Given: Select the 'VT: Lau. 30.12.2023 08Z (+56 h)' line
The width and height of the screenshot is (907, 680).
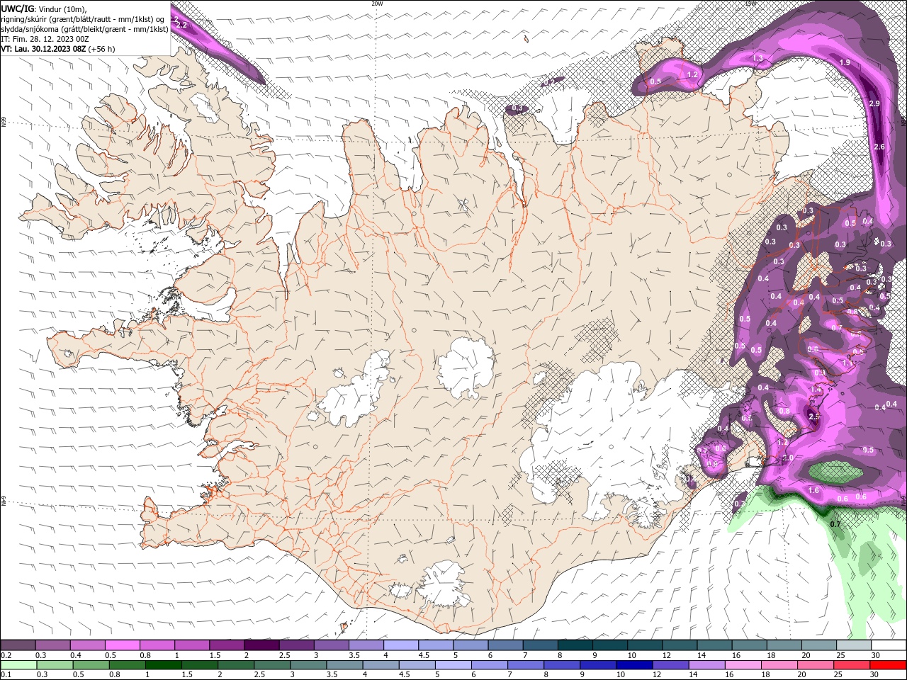Looking at the screenshot, I should 58,49.
